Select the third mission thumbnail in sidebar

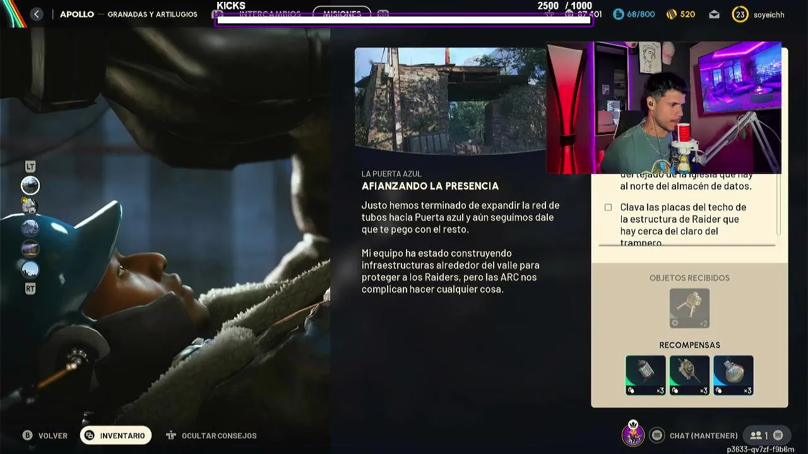(30, 228)
